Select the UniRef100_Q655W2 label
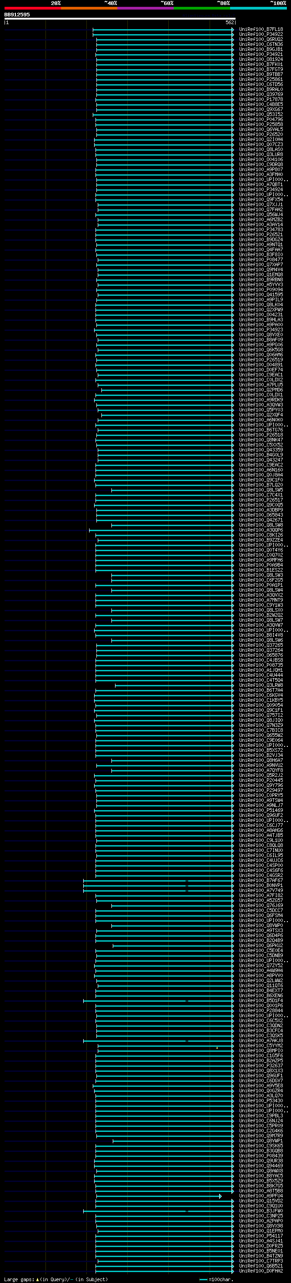 (261, 735)
